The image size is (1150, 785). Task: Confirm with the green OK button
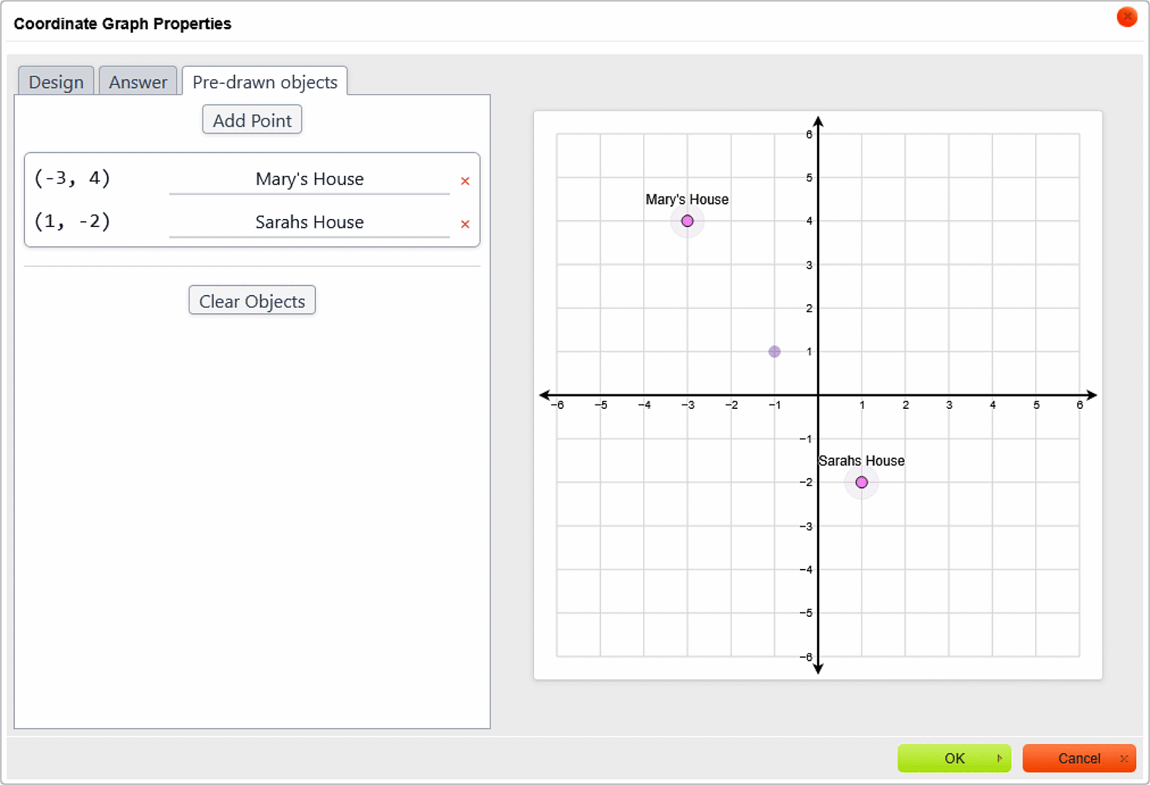(x=954, y=758)
